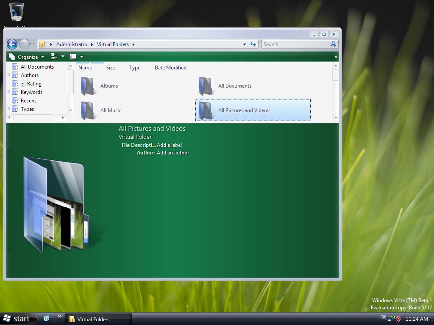This screenshot has width=434, height=325.
Task: Select the All Documents folder icon in file list
Action: (206, 86)
